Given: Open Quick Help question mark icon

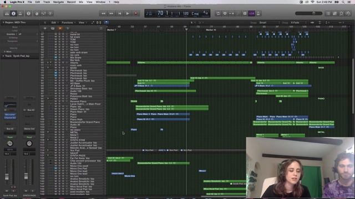Looking at the screenshot, I should 28,13.
